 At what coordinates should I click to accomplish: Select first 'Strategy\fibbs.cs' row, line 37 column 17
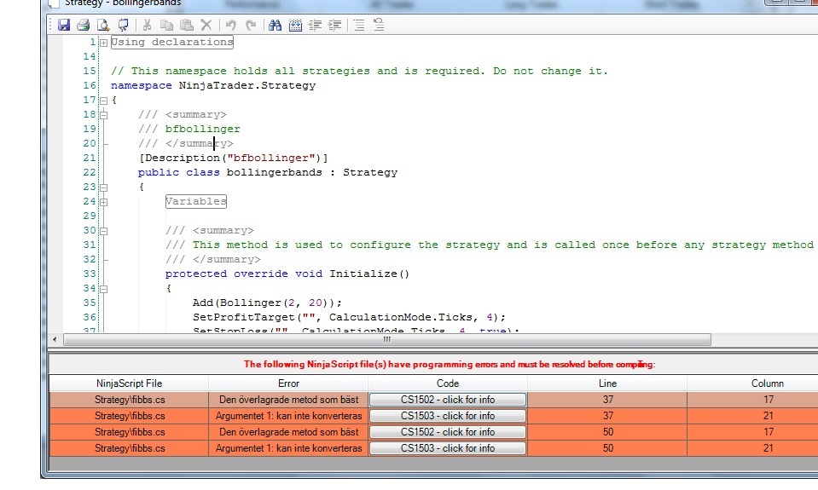130,400
